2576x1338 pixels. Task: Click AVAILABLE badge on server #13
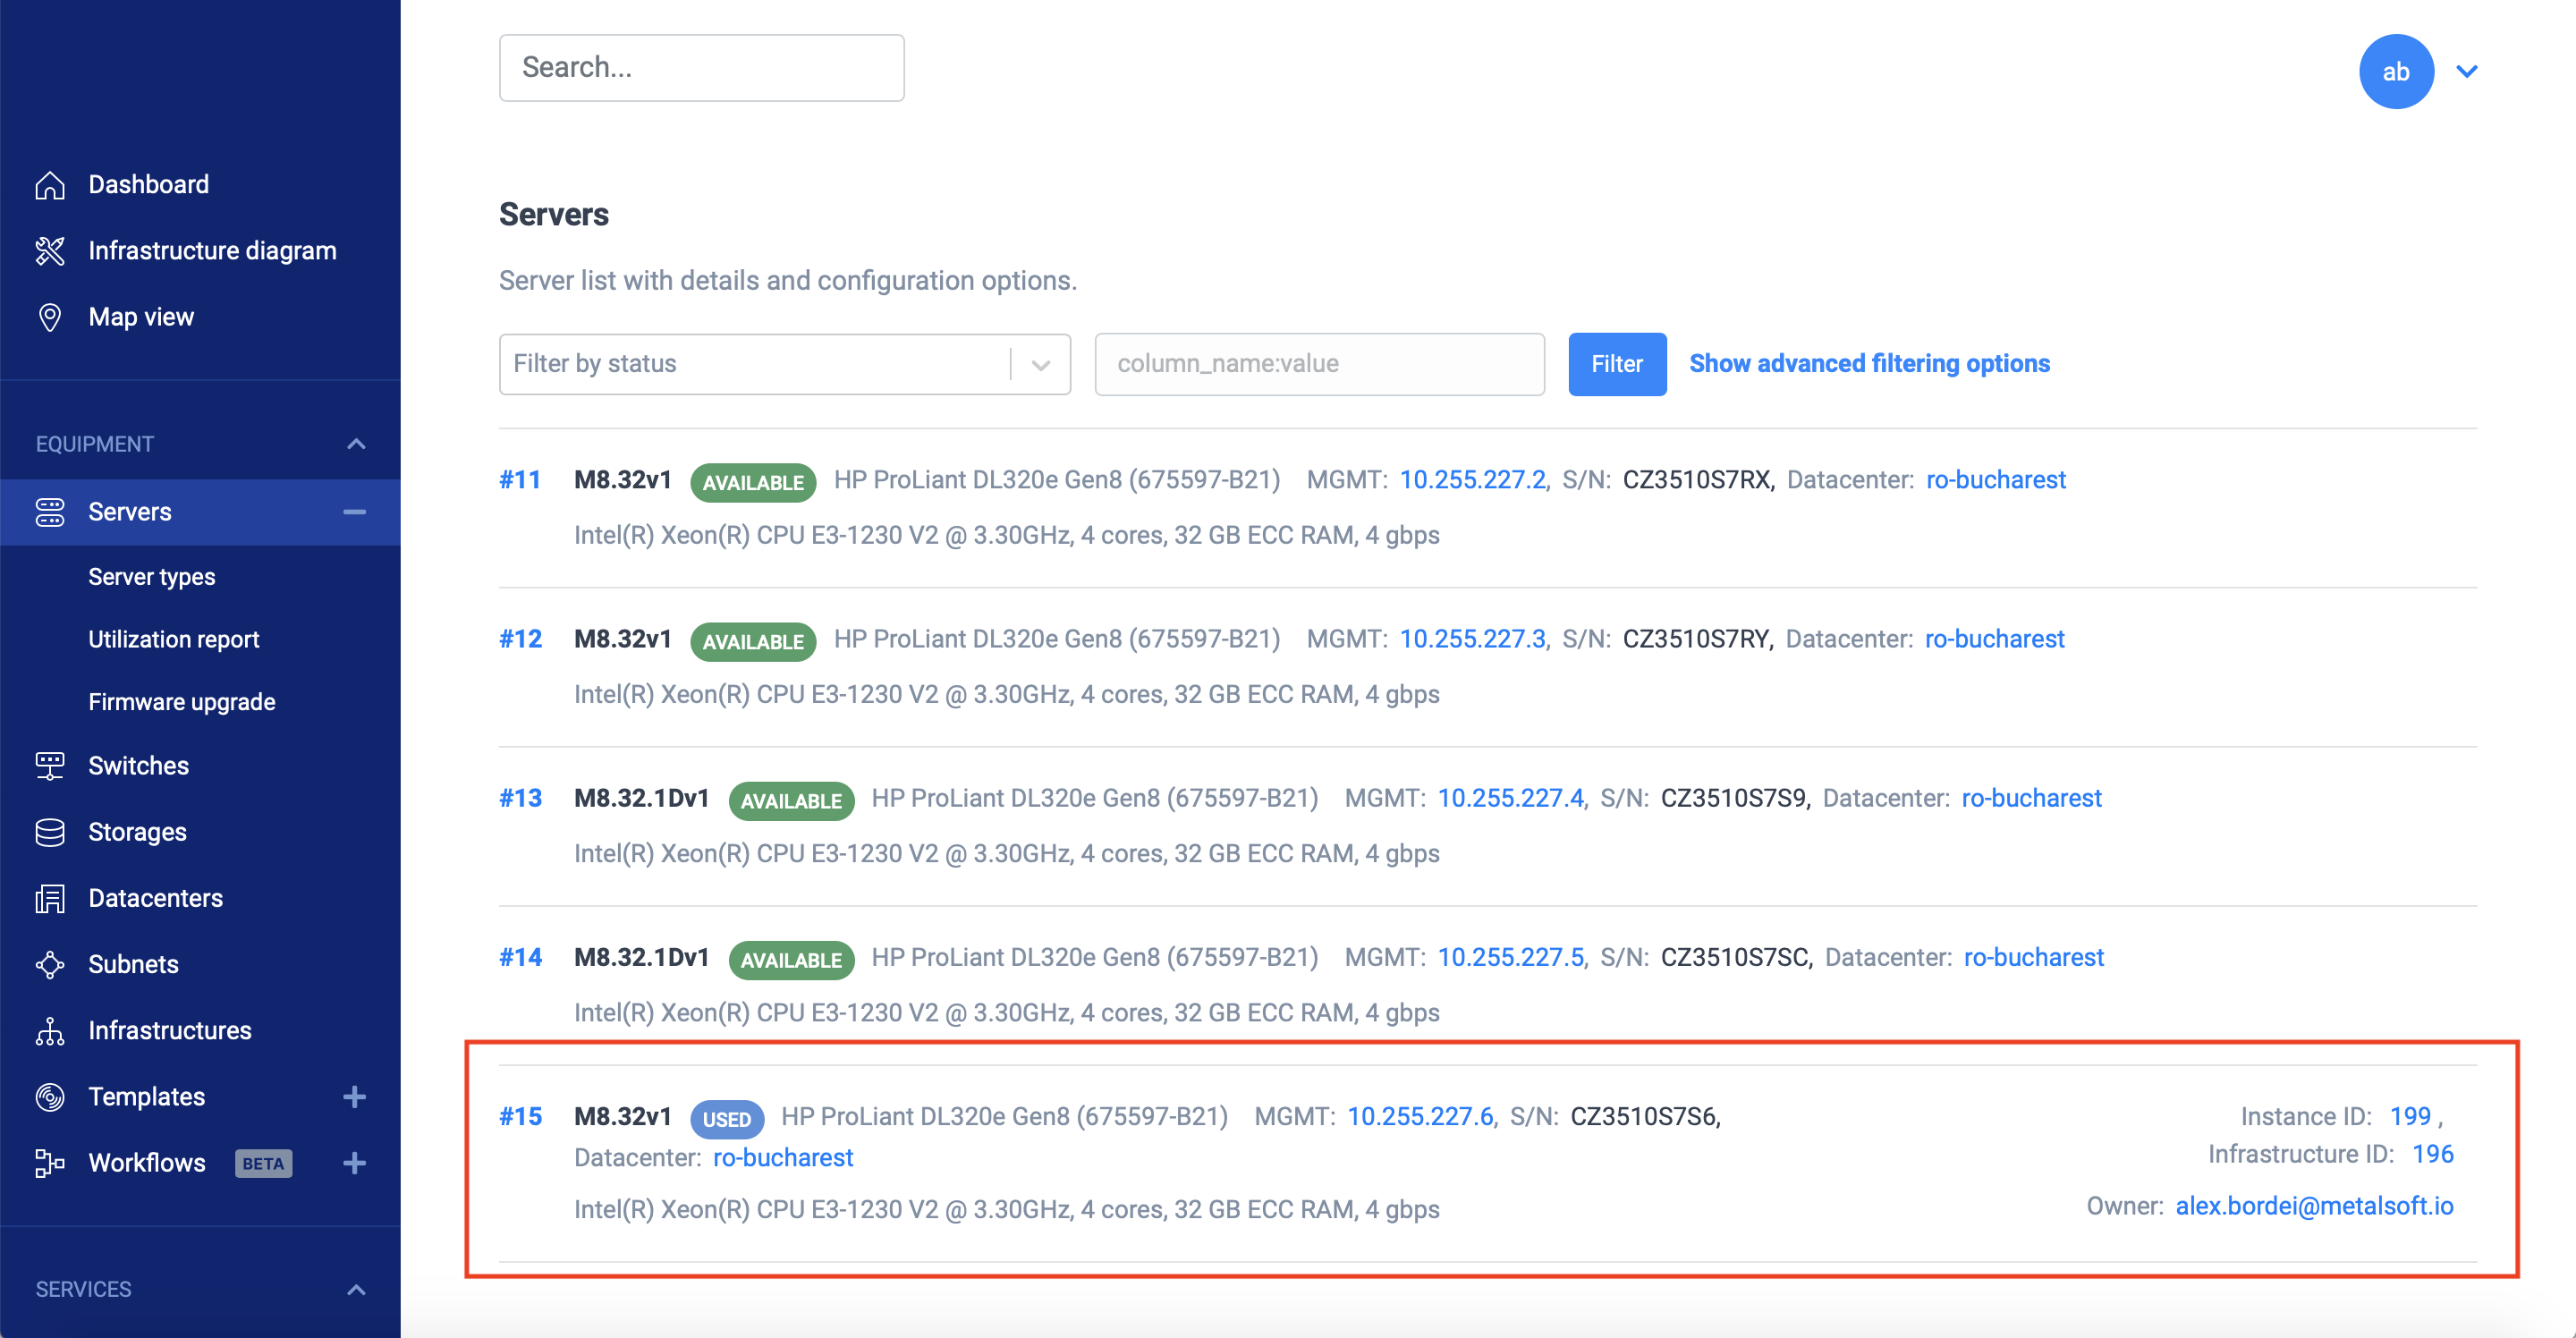791,801
